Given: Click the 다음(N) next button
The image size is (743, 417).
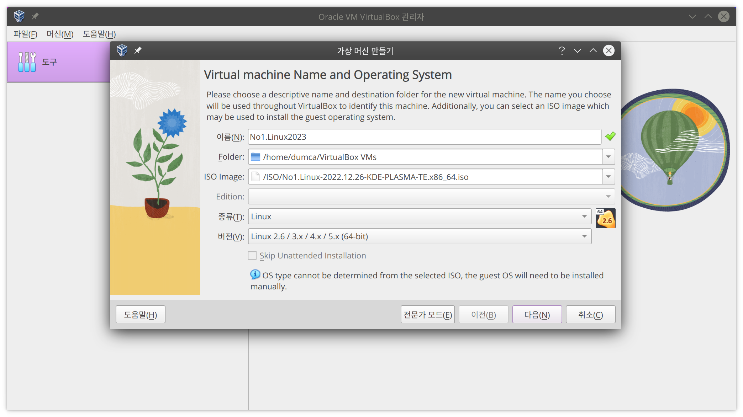Looking at the screenshot, I should pyautogui.click(x=537, y=315).
